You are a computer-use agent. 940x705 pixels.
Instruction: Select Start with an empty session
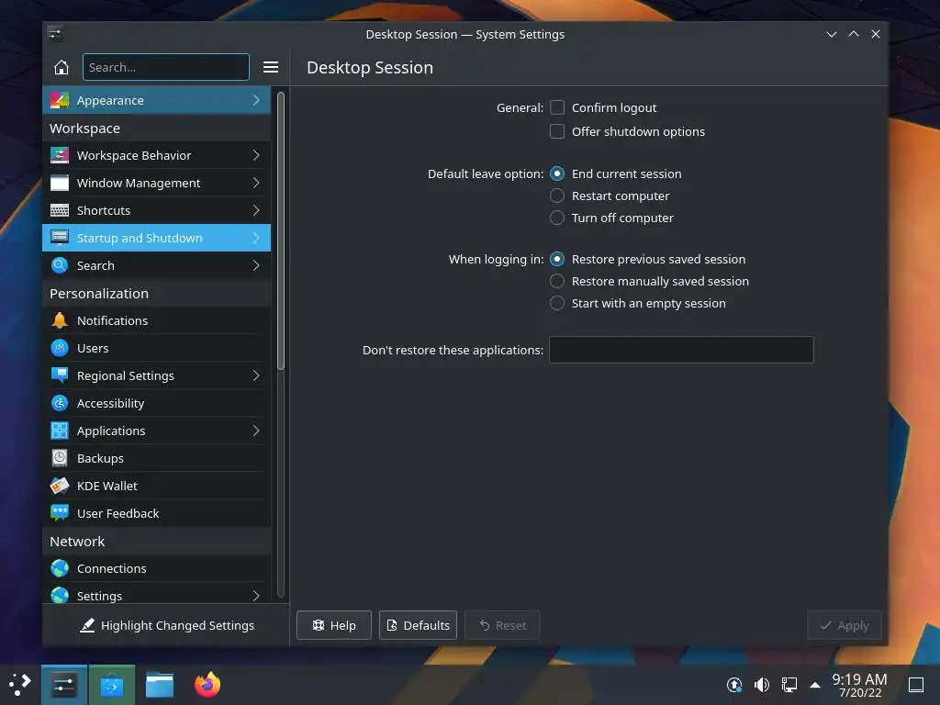coord(557,303)
